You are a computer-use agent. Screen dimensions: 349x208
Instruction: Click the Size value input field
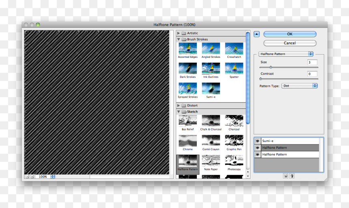point(312,62)
